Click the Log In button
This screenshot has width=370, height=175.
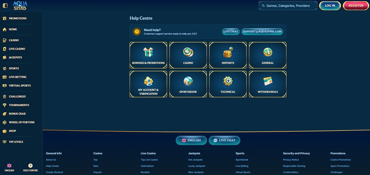[x=330, y=6]
